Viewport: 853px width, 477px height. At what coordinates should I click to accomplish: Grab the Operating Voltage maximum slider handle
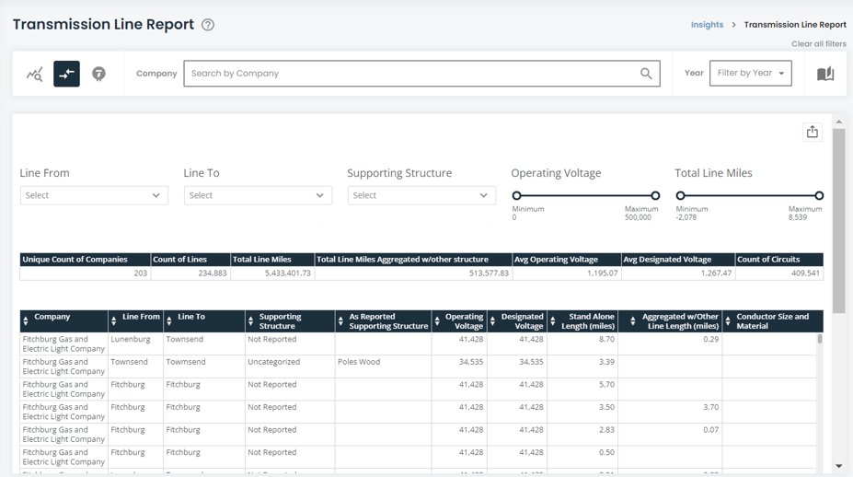tap(655, 195)
